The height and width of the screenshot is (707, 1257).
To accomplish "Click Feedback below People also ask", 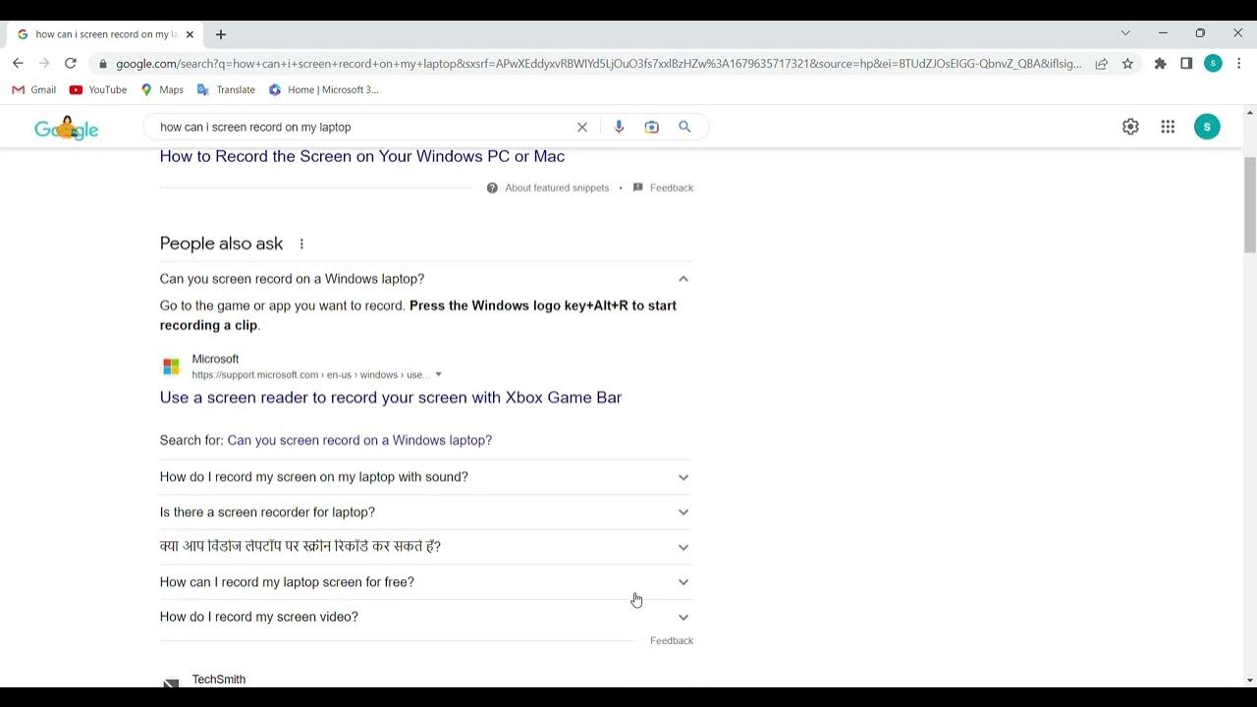I will (x=672, y=641).
